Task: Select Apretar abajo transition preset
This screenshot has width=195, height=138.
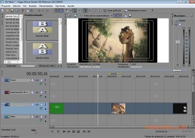Action: (x=42, y=30)
